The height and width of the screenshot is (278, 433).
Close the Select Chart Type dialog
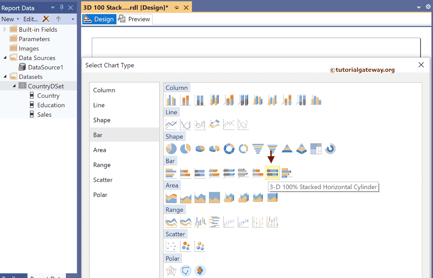pos(421,65)
